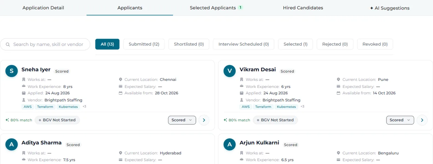Screen dimensions: 433x164
Task: Click the Applied calendar icon for Sneha Iyer
Action: pyautogui.click(x=24, y=93)
